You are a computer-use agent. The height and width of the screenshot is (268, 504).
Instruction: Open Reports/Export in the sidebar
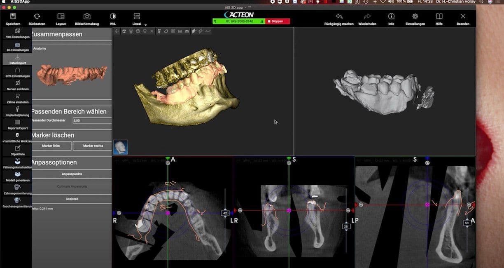point(17,124)
